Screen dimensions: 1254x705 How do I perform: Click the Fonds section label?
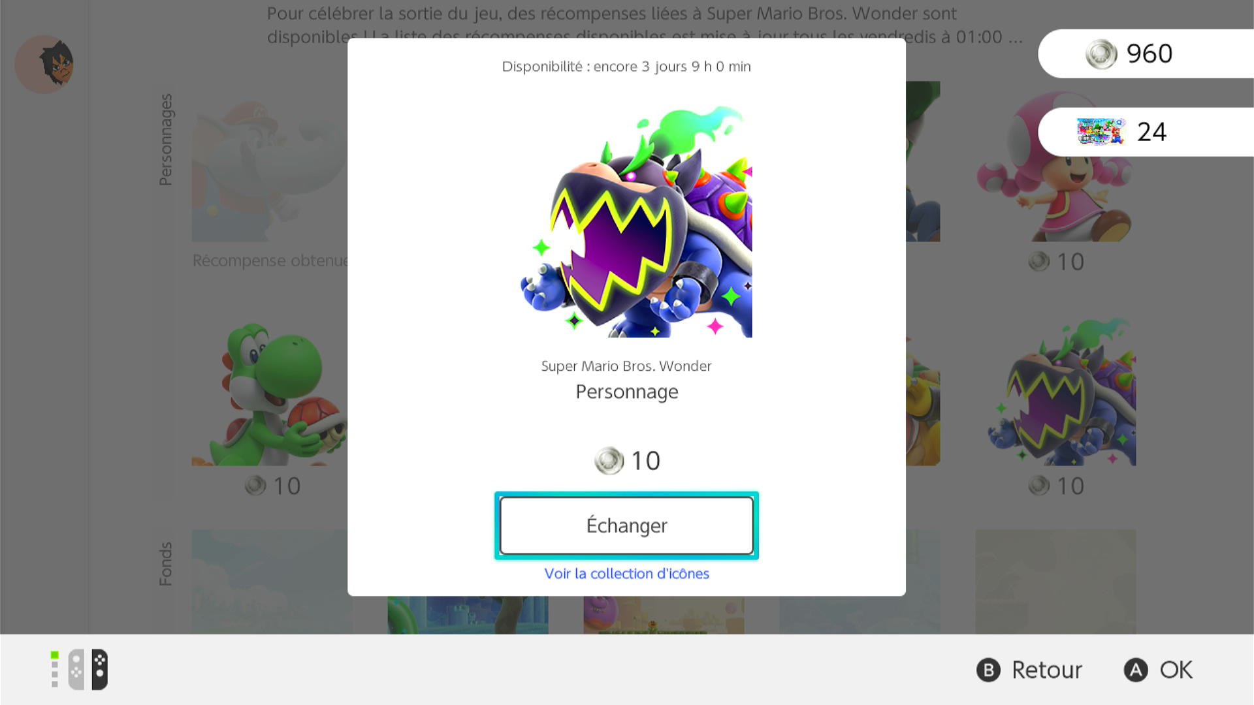(166, 564)
